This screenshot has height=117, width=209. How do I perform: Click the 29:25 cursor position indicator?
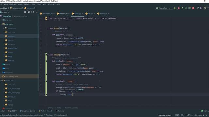pos(177,115)
